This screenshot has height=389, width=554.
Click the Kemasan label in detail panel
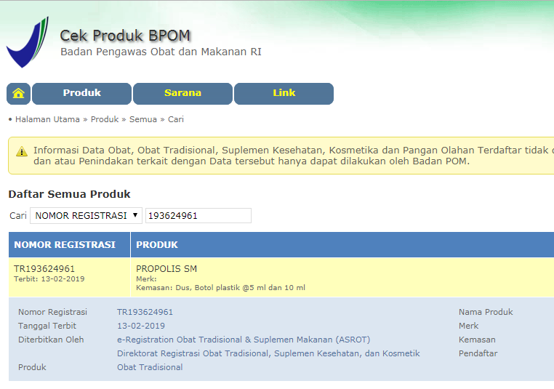477,340
